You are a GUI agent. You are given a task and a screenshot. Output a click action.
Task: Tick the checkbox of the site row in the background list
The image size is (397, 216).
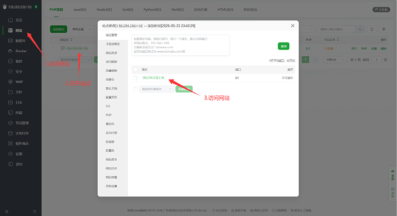[x=54, y=48]
